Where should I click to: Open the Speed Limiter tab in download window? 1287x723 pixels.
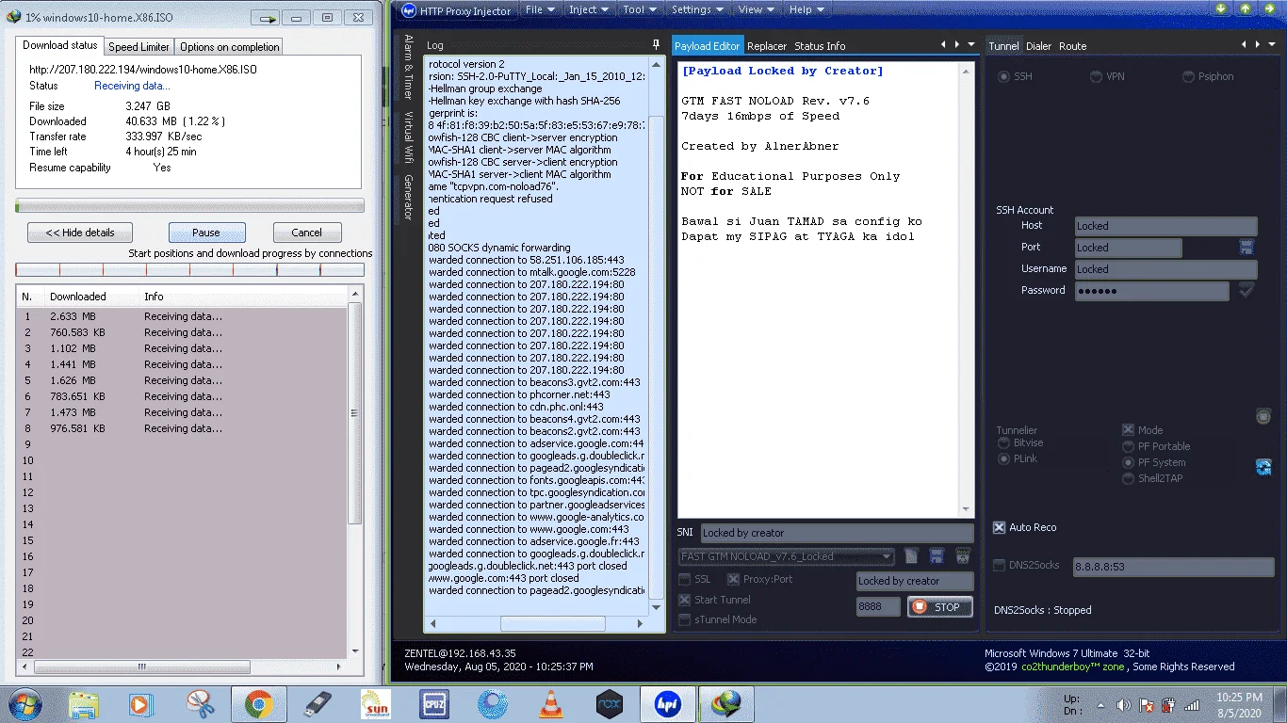138,47
